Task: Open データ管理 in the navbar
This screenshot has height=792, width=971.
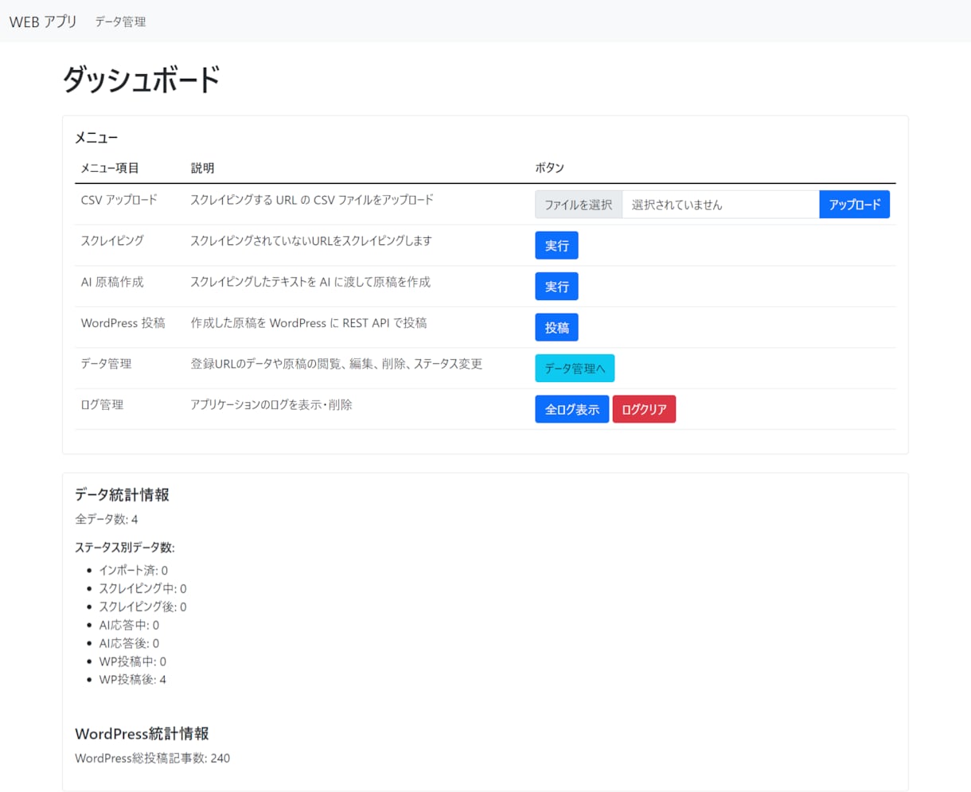Action: [120, 21]
